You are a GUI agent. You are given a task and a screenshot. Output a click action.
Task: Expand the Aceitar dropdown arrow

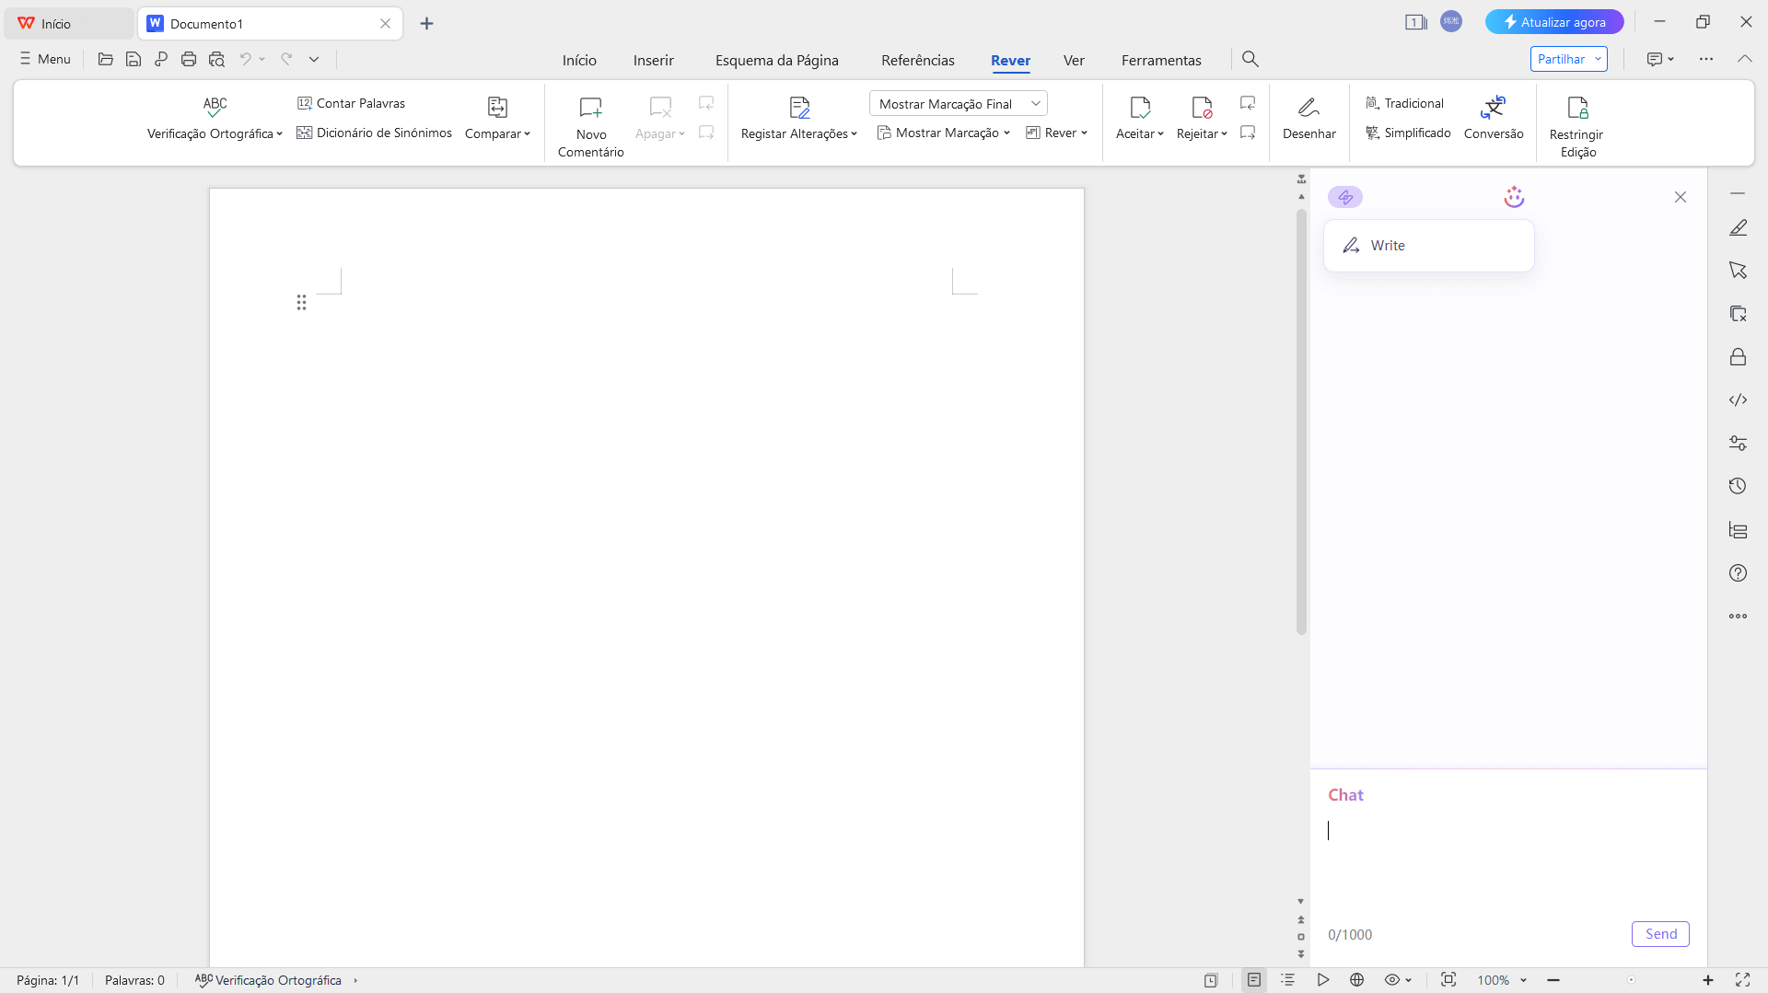pyautogui.click(x=1160, y=134)
